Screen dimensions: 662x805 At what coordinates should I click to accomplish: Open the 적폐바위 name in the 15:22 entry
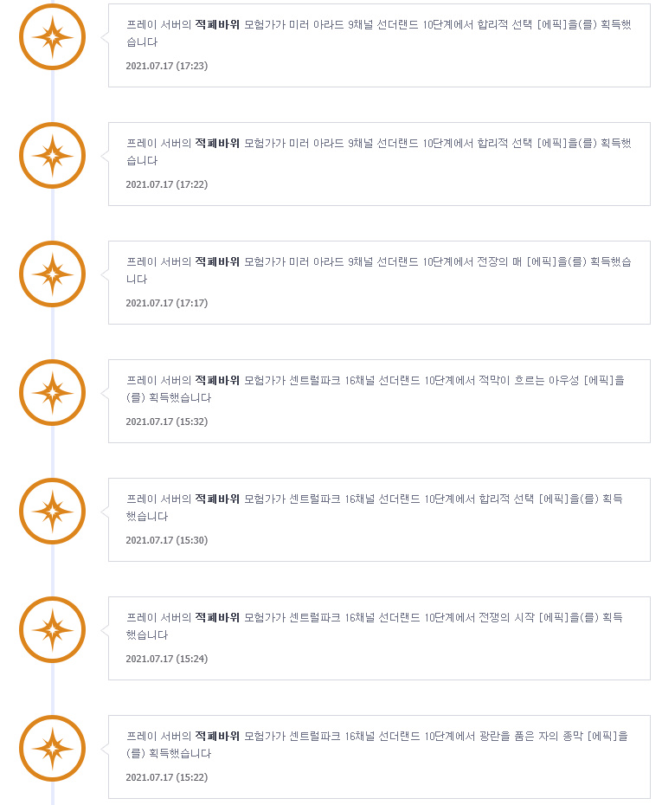[x=217, y=737]
